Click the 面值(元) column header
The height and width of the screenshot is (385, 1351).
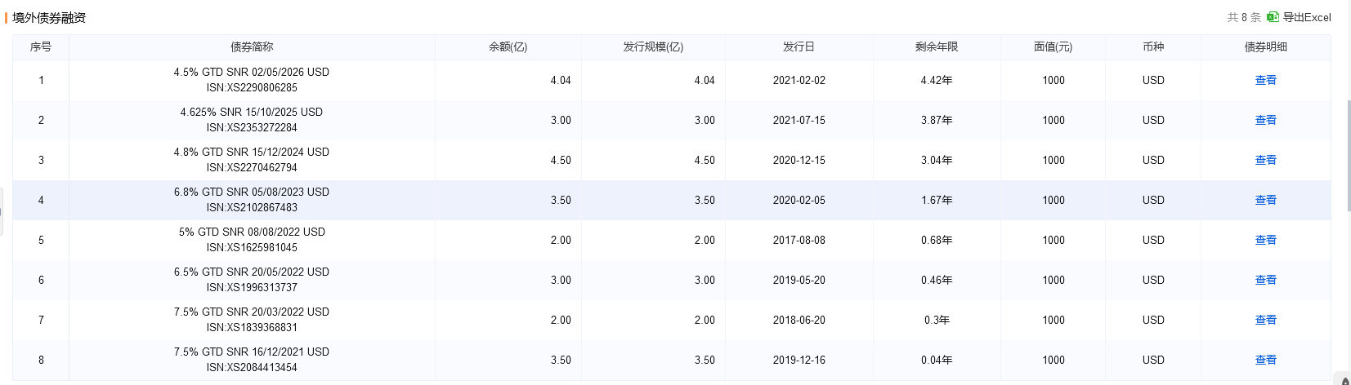coord(1053,47)
